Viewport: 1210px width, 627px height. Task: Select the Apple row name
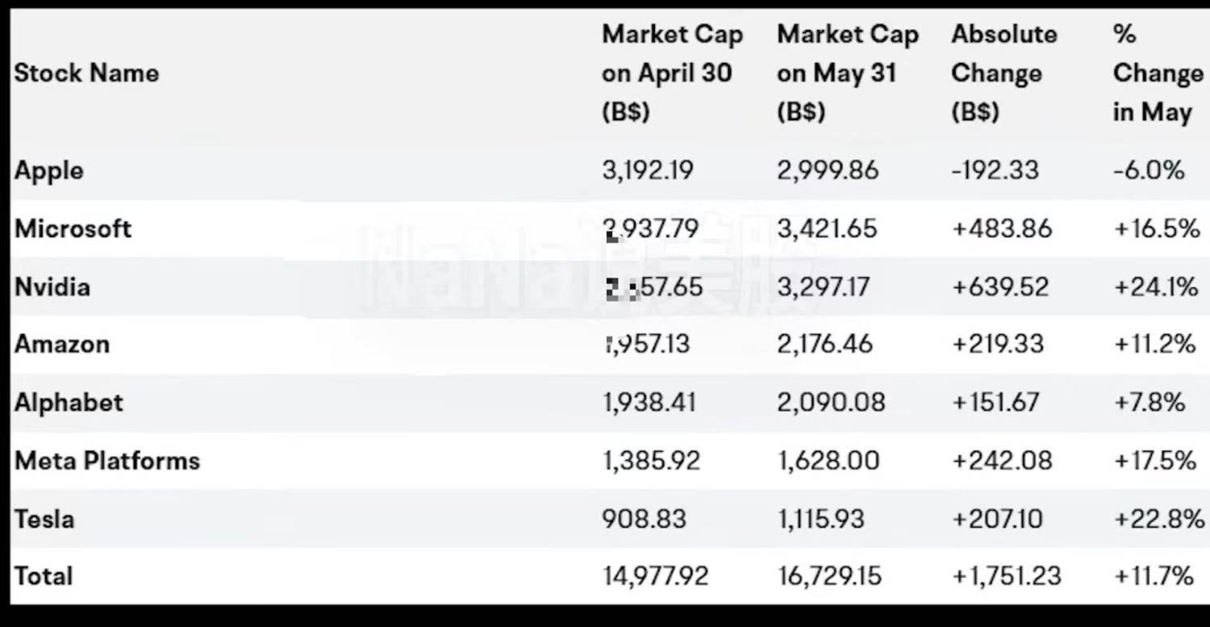[x=49, y=171]
